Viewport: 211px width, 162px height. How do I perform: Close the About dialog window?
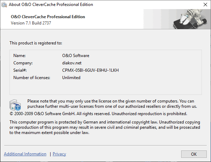point(205,5)
